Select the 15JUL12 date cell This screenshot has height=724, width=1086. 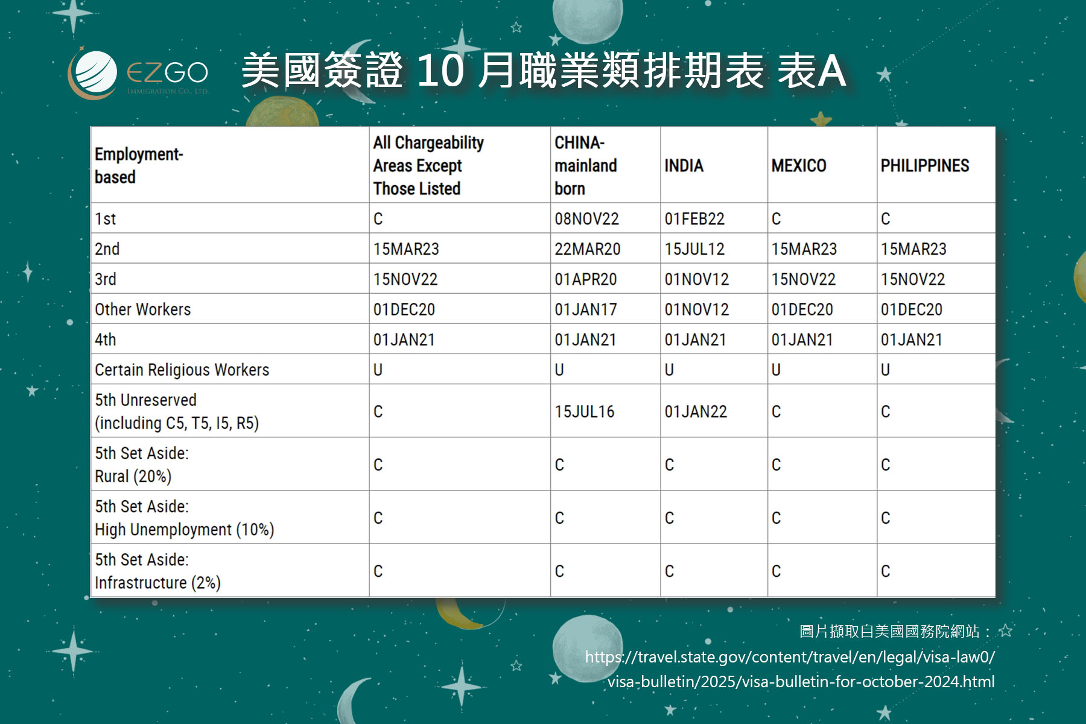click(x=694, y=249)
